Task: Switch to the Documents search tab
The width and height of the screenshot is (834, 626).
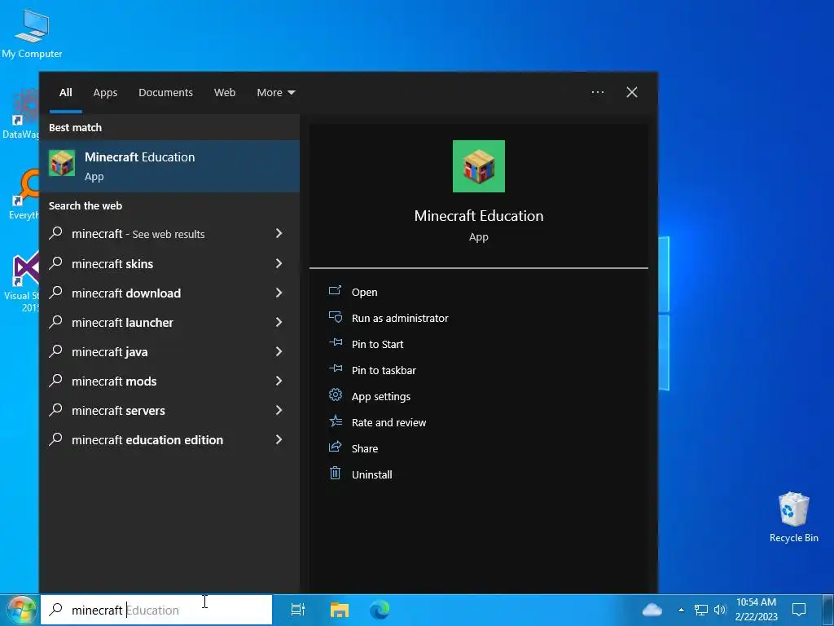Action: pyautogui.click(x=165, y=93)
